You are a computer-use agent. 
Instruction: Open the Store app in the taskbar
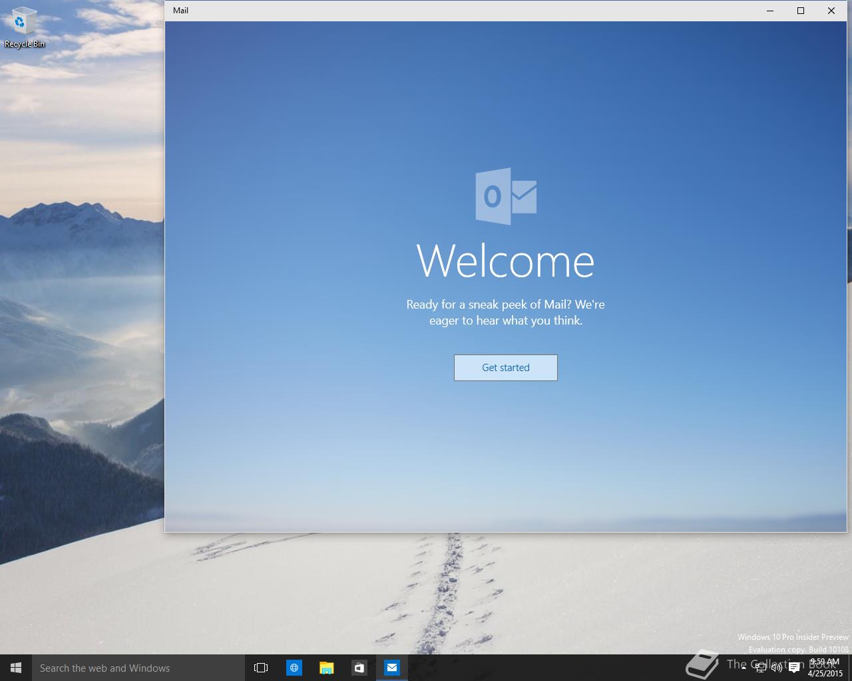(359, 668)
